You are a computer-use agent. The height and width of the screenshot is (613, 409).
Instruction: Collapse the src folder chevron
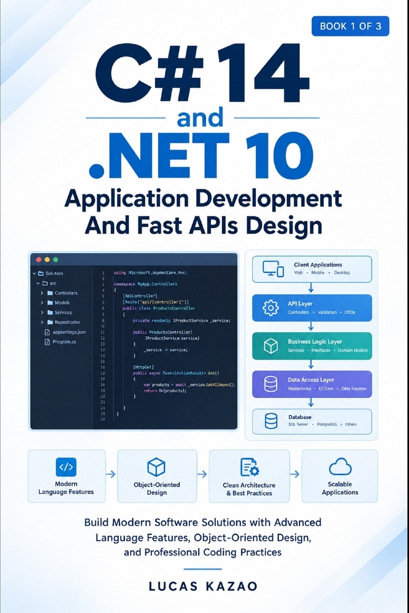[x=38, y=283]
